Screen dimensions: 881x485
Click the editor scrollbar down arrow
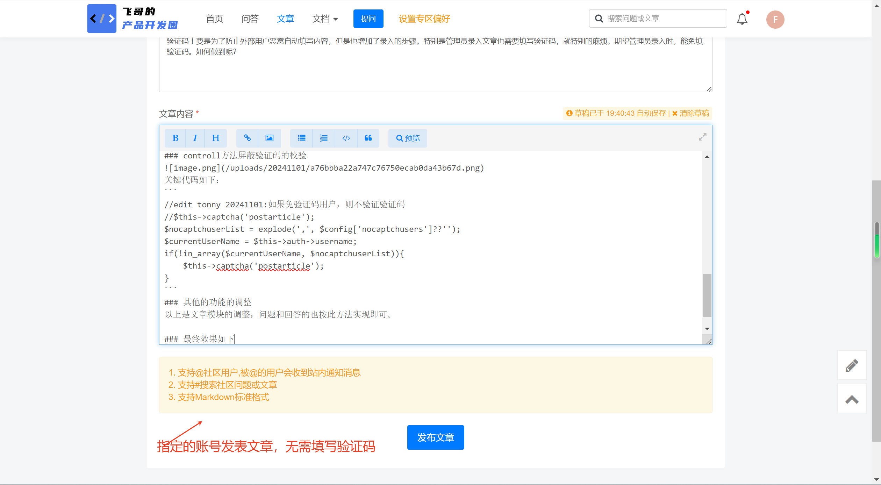tap(707, 329)
